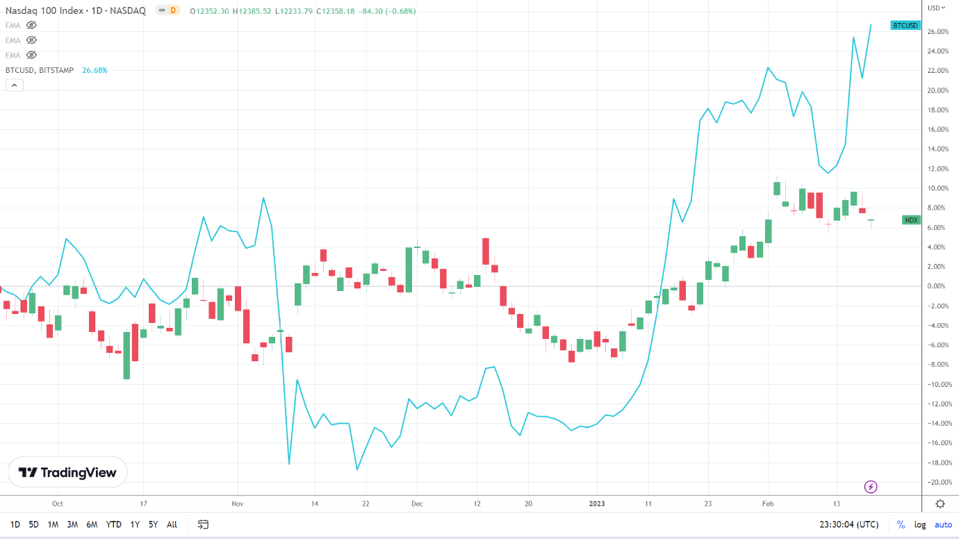Screen dimensions: 959x539
Task: Toggle visibility of the second EMA indicator
Action: click(x=31, y=40)
